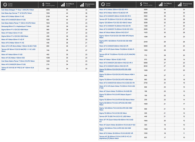Viewport: 195px width, 142px height.
Task: Open the Nikon AF Zoom-Nikkor 28-200mm f/3.5-5.6G IF-ED link
Action: (117, 125)
